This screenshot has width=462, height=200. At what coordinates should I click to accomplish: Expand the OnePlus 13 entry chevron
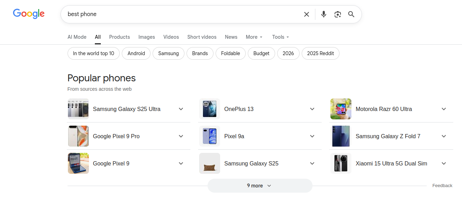point(312,109)
